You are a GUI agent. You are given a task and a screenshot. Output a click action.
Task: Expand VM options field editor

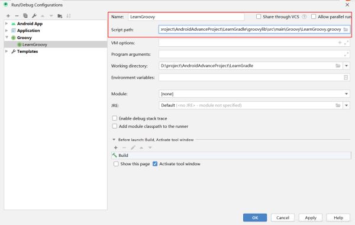[x=346, y=43]
